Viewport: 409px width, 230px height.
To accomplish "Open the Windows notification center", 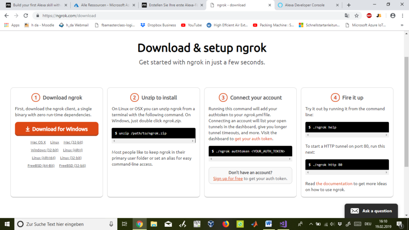I will pyautogui.click(x=399, y=224).
